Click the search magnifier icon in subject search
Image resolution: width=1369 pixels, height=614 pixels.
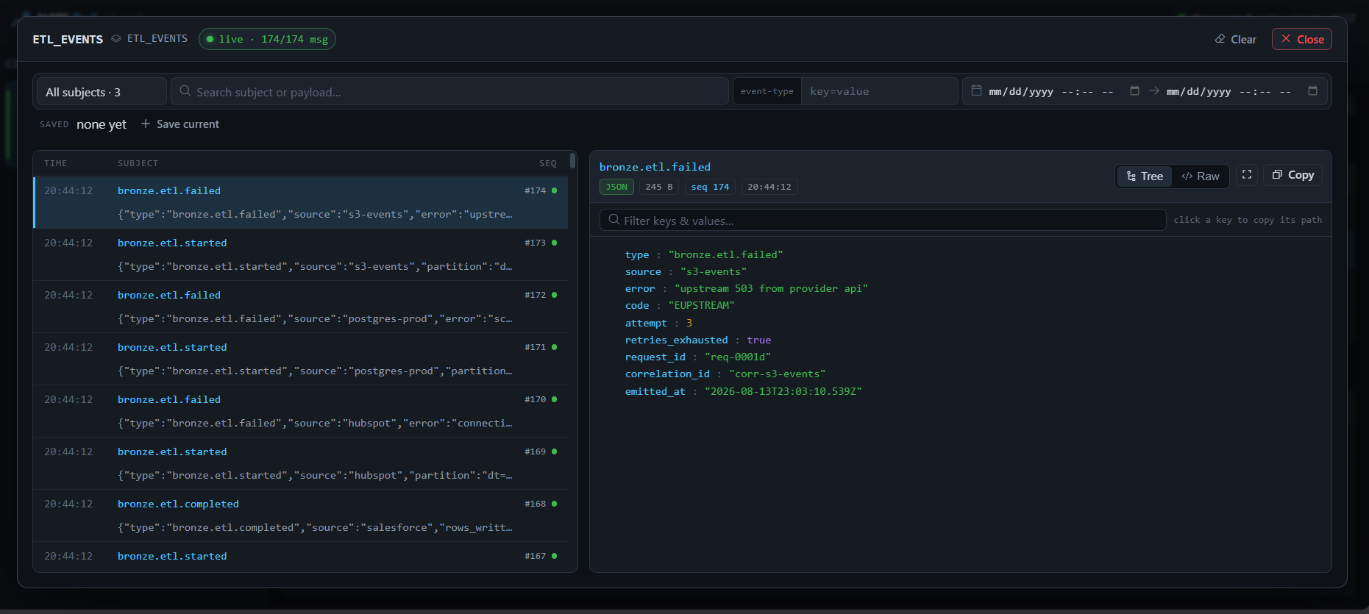click(185, 91)
